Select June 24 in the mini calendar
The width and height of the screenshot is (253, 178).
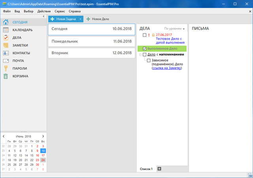click(43, 160)
